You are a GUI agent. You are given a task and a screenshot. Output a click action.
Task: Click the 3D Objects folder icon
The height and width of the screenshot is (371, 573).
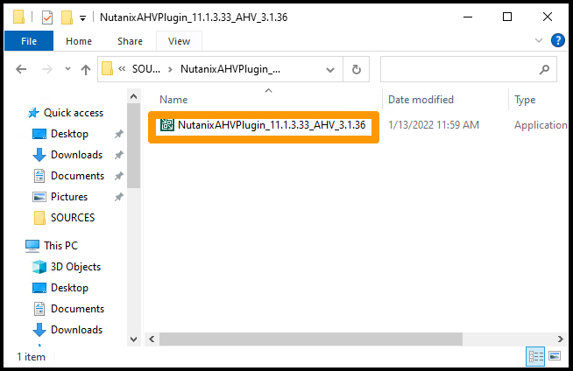click(39, 267)
